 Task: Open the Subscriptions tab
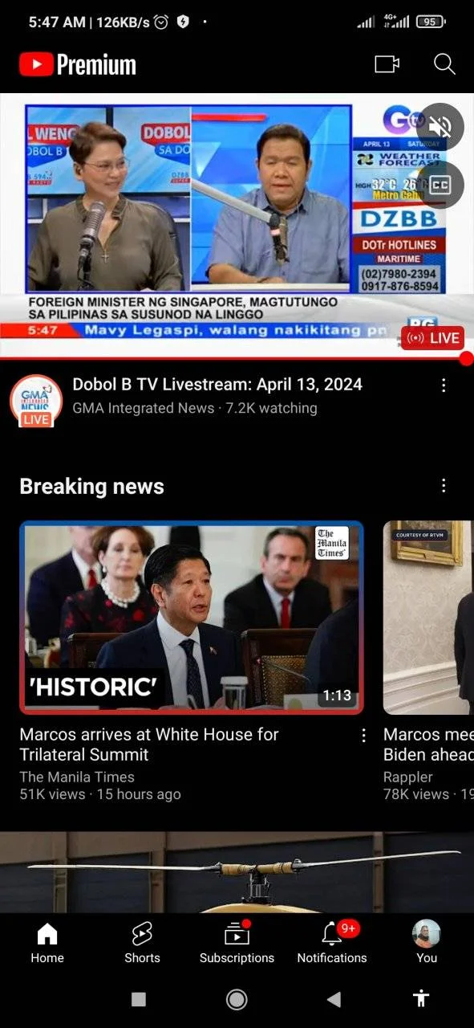pyautogui.click(x=237, y=943)
